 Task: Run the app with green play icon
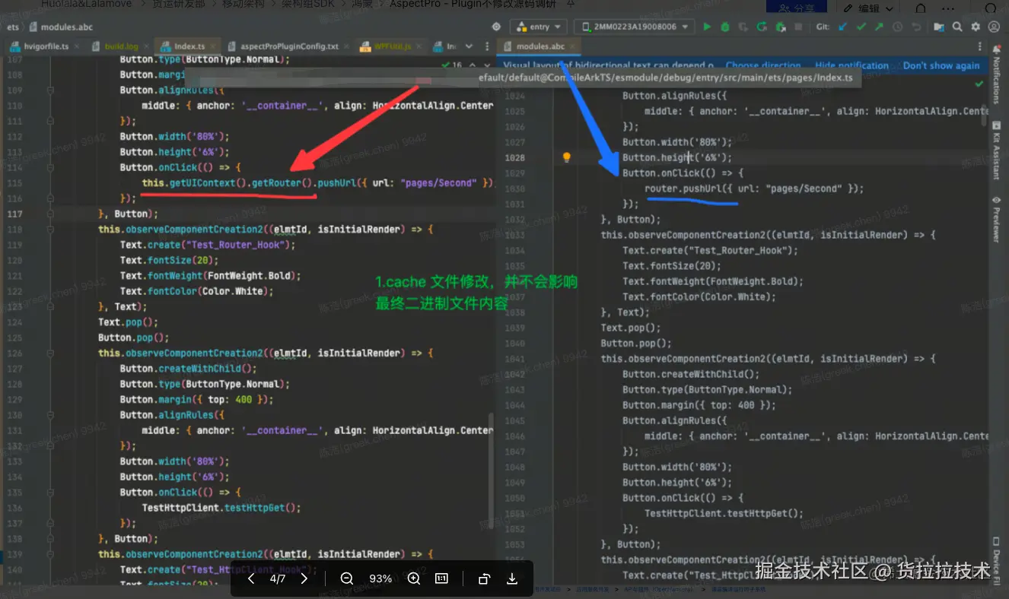(x=706, y=27)
